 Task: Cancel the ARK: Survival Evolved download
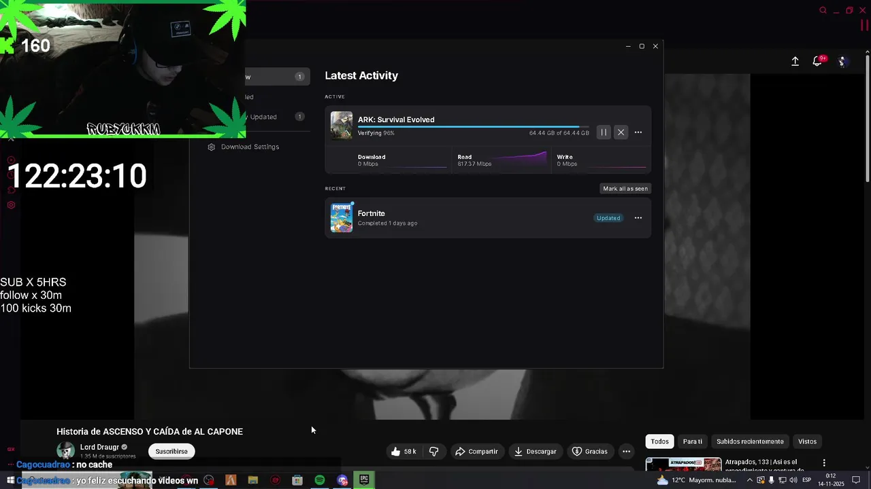click(621, 132)
